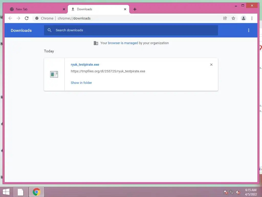The image size is (262, 197).
Task: Open the clock showing 6:15 AM
Action: pyautogui.click(x=251, y=192)
